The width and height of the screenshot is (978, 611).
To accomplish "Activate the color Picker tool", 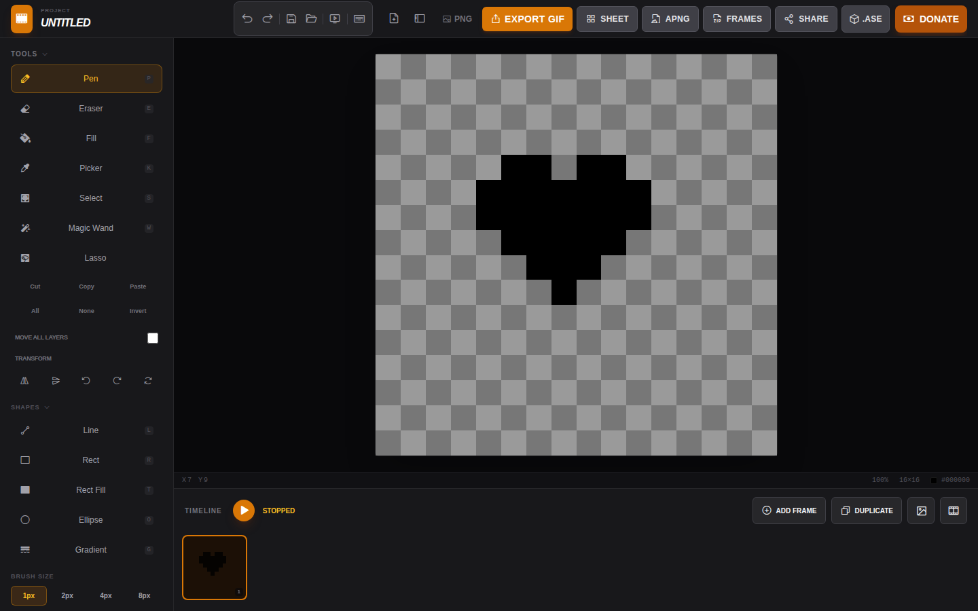I will click(x=86, y=168).
